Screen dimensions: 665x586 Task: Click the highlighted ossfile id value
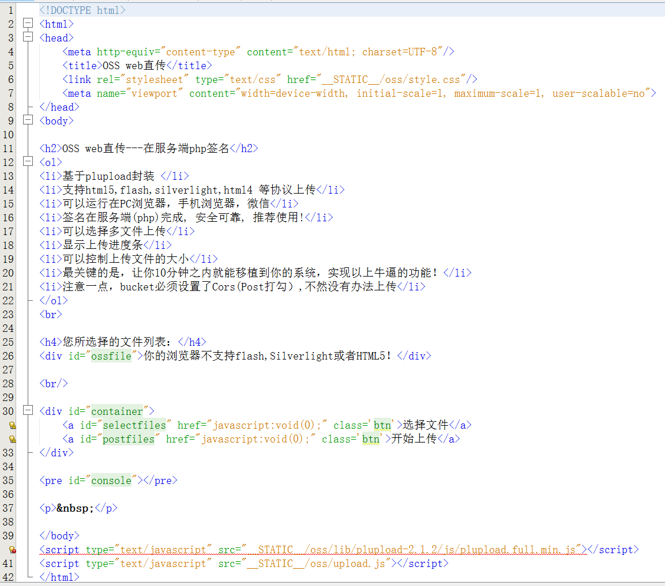pyautogui.click(x=112, y=356)
